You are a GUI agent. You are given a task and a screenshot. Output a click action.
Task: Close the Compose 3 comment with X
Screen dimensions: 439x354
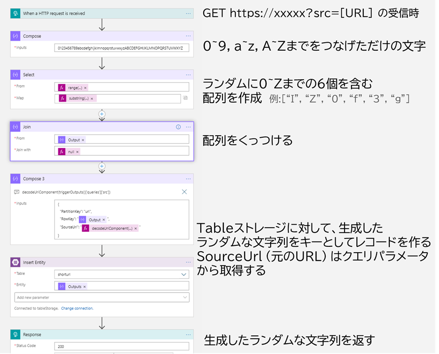[x=184, y=192]
